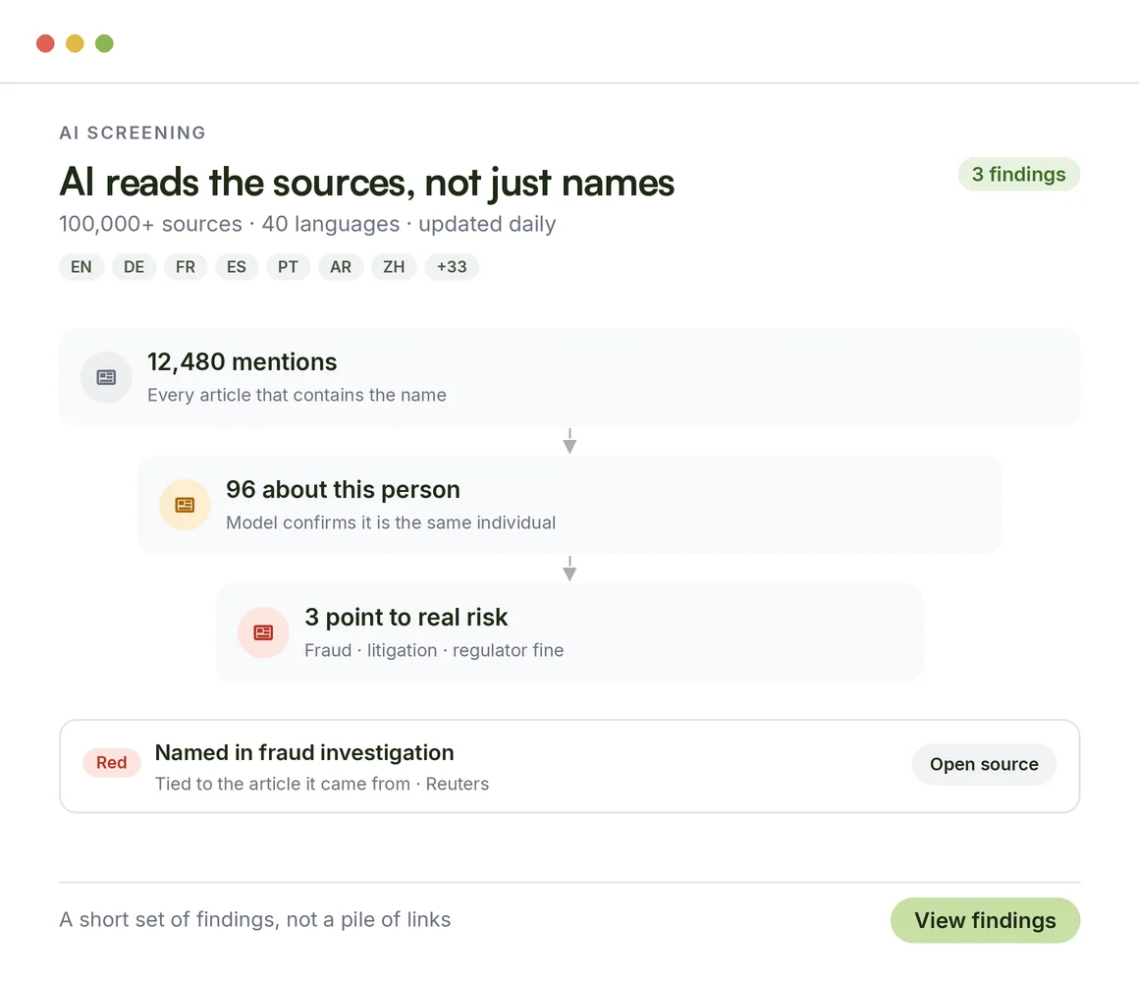Select the AR language chip
This screenshot has width=1139, height=982.
coord(341,266)
